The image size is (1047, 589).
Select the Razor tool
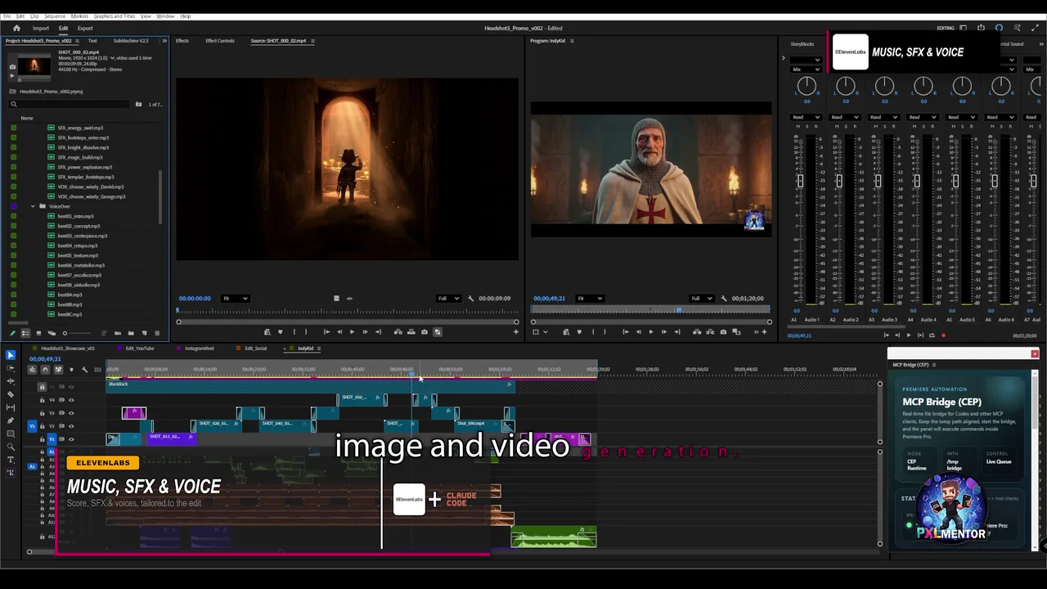[x=10, y=394]
